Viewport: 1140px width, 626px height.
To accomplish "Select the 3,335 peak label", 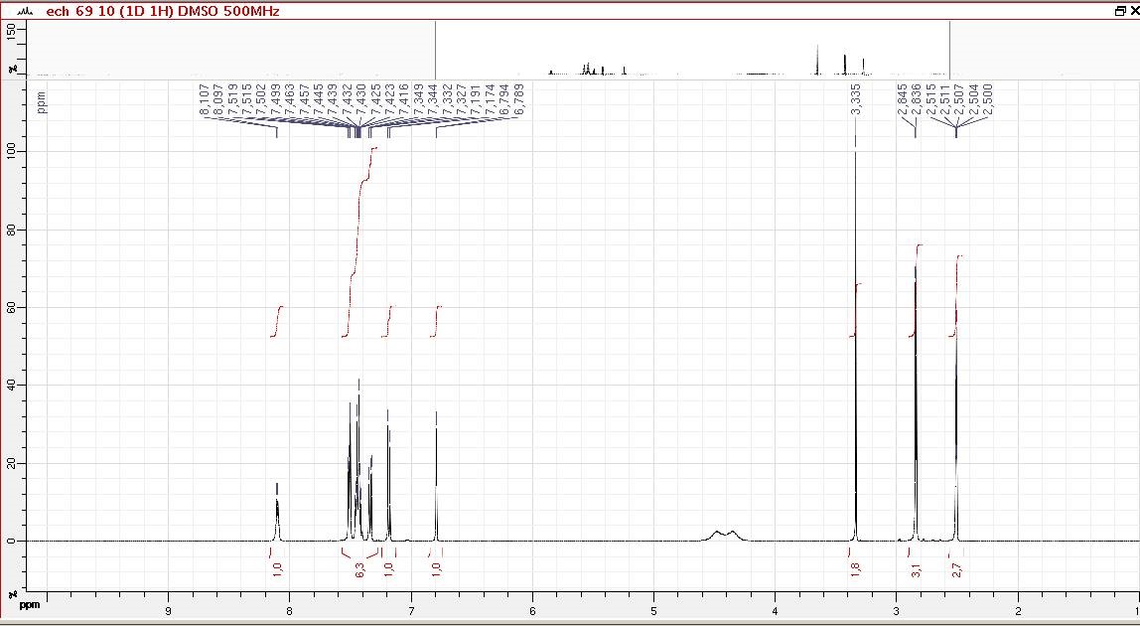I will 856,99.
